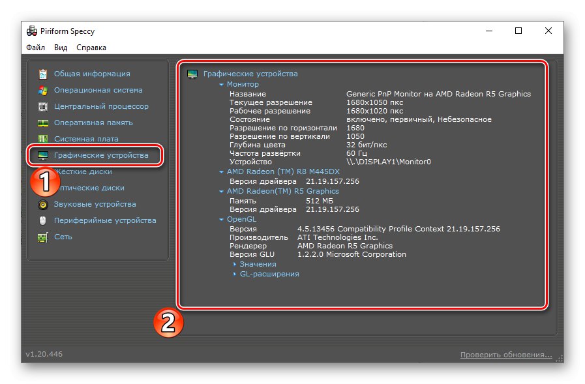Open the Центральный процессор section
The height and width of the screenshot is (384, 585).
tap(101, 107)
